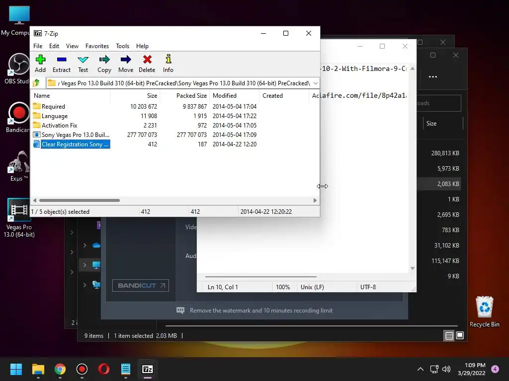This screenshot has width=509, height=381.
Task: Expand the address path dropdown arrow
Action: coord(316,83)
